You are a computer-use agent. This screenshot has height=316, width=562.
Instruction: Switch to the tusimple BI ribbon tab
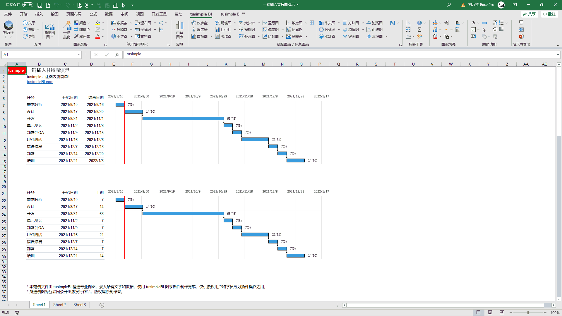pos(201,14)
